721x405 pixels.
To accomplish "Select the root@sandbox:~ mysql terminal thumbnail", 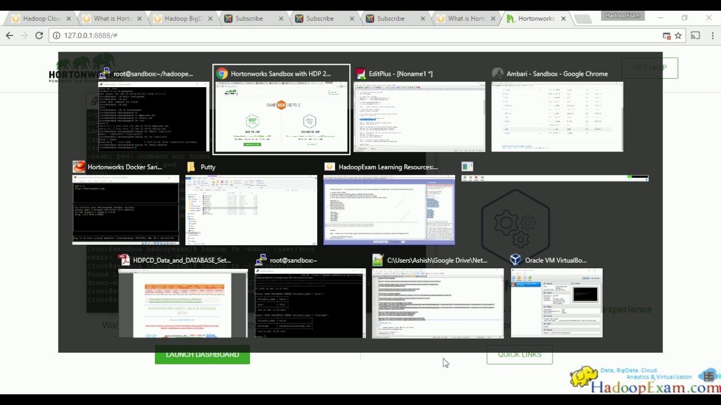I will pyautogui.click(x=310, y=303).
